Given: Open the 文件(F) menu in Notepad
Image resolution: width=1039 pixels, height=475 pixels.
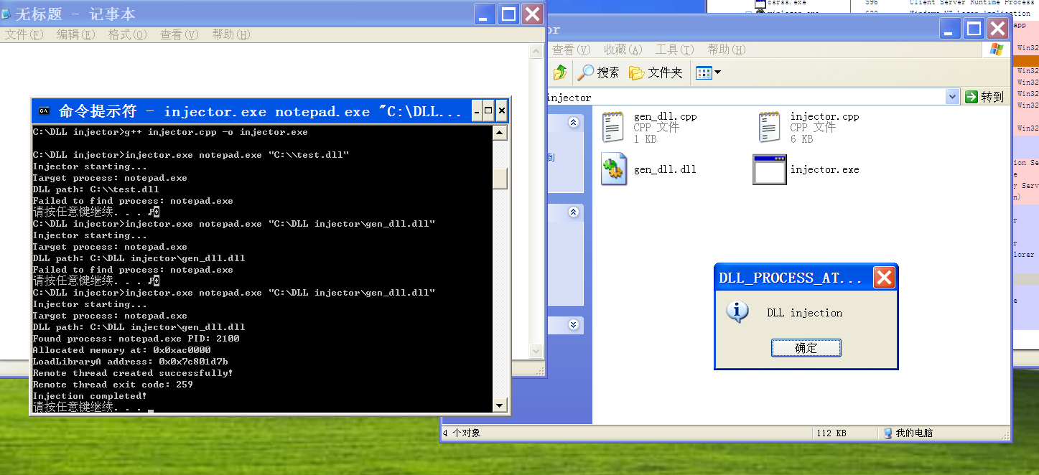Looking at the screenshot, I should [x=24, y=34].
